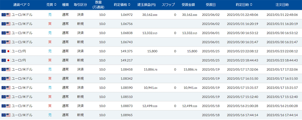Click the 注文日時 column header

[x=282, y=5]
